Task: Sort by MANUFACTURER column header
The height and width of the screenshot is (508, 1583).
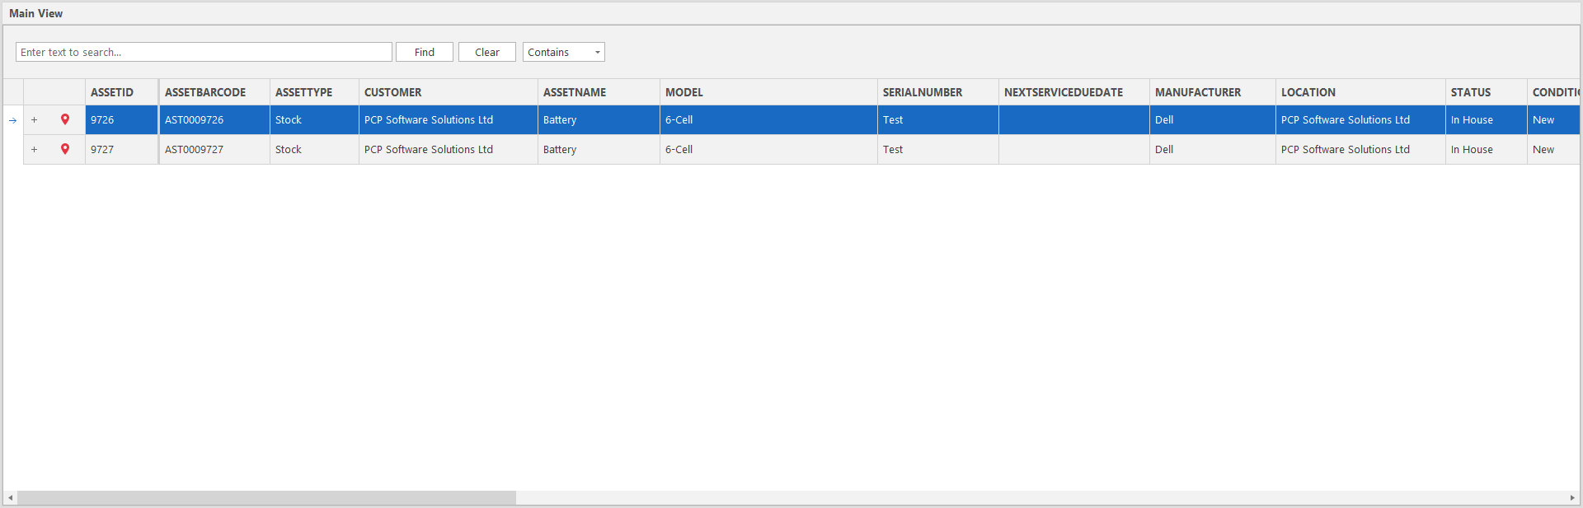Action: (x=1213, y=92)
